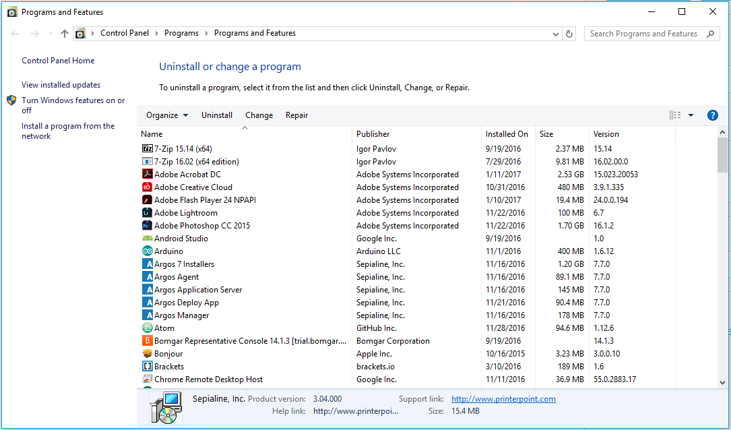Click the magnifier icon in the search box
Screen dimensions: 731x430
coord(710,34)
